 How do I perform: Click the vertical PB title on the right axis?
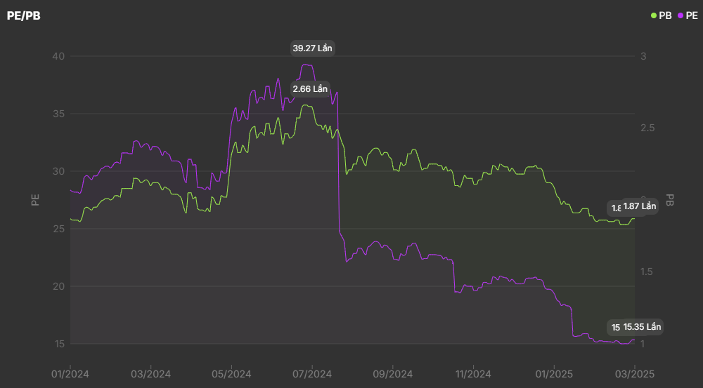coord(669,200)
